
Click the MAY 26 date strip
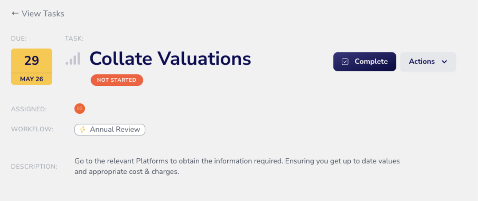click(31, 79)
